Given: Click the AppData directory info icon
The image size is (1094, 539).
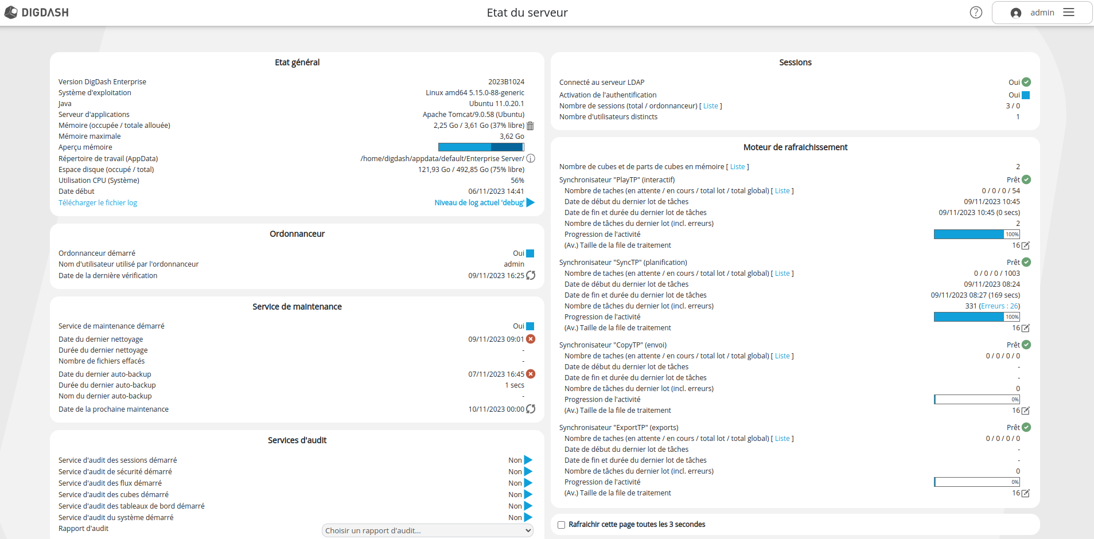Looking at the screenshot, I should [531, 159].
